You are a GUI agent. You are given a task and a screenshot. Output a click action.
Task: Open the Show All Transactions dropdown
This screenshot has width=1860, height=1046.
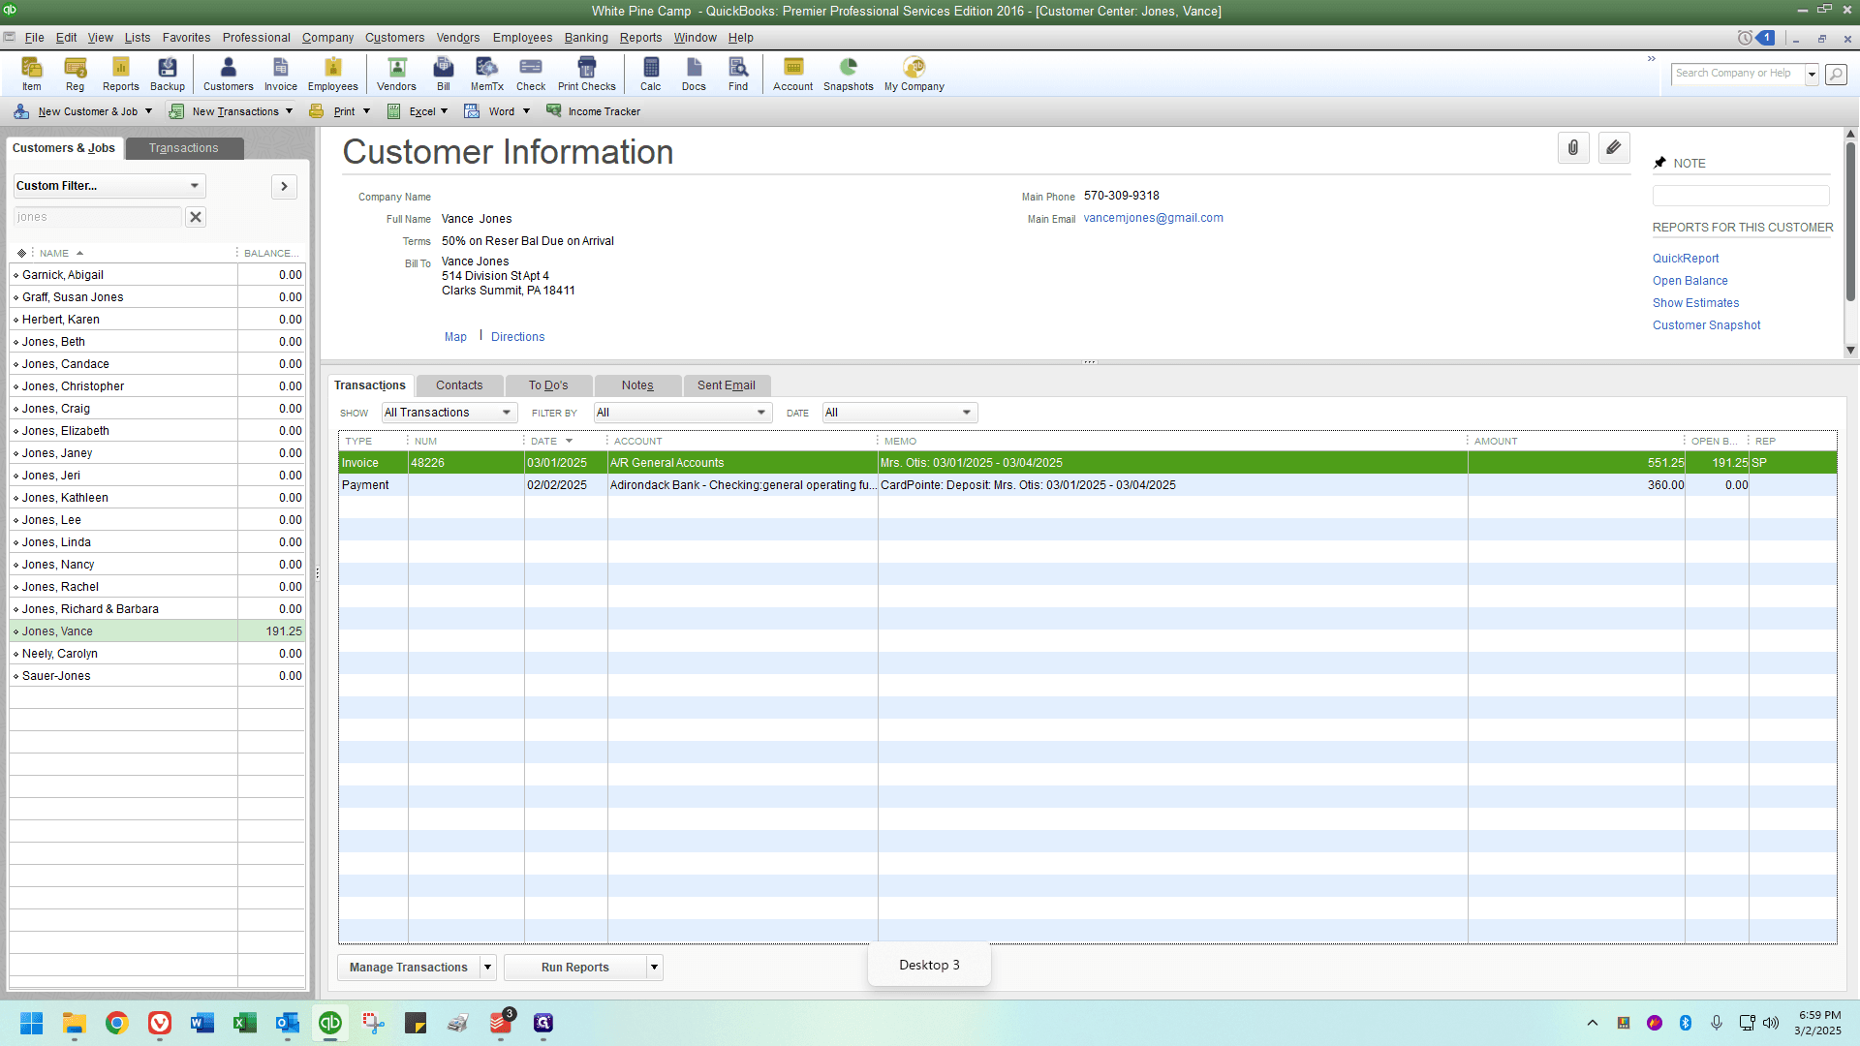click(x=449, y=413)
